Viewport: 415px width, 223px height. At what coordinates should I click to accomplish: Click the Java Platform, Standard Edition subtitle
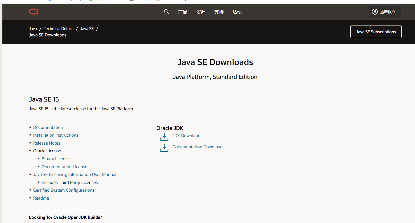coord(215,77)
